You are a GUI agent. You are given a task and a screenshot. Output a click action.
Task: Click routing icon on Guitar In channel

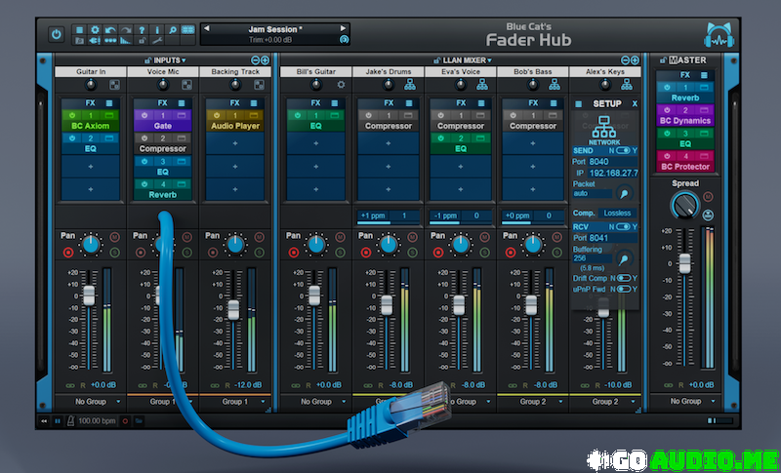(115, 85)
